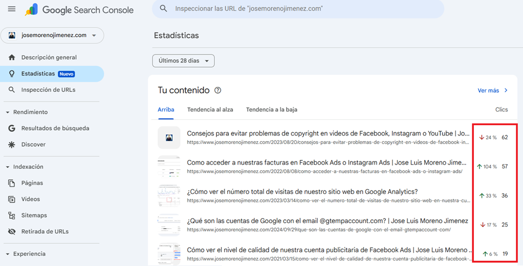Open the hamburger main menu
The width and height of the screenshot is (523, 266).
click(11, 9)
